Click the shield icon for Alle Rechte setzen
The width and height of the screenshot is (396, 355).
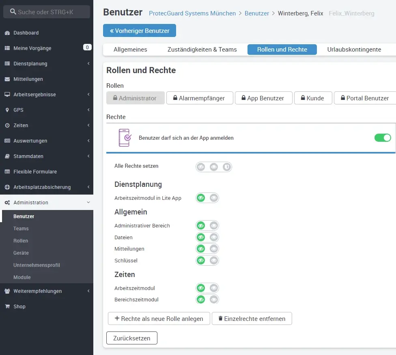point(226,167)
